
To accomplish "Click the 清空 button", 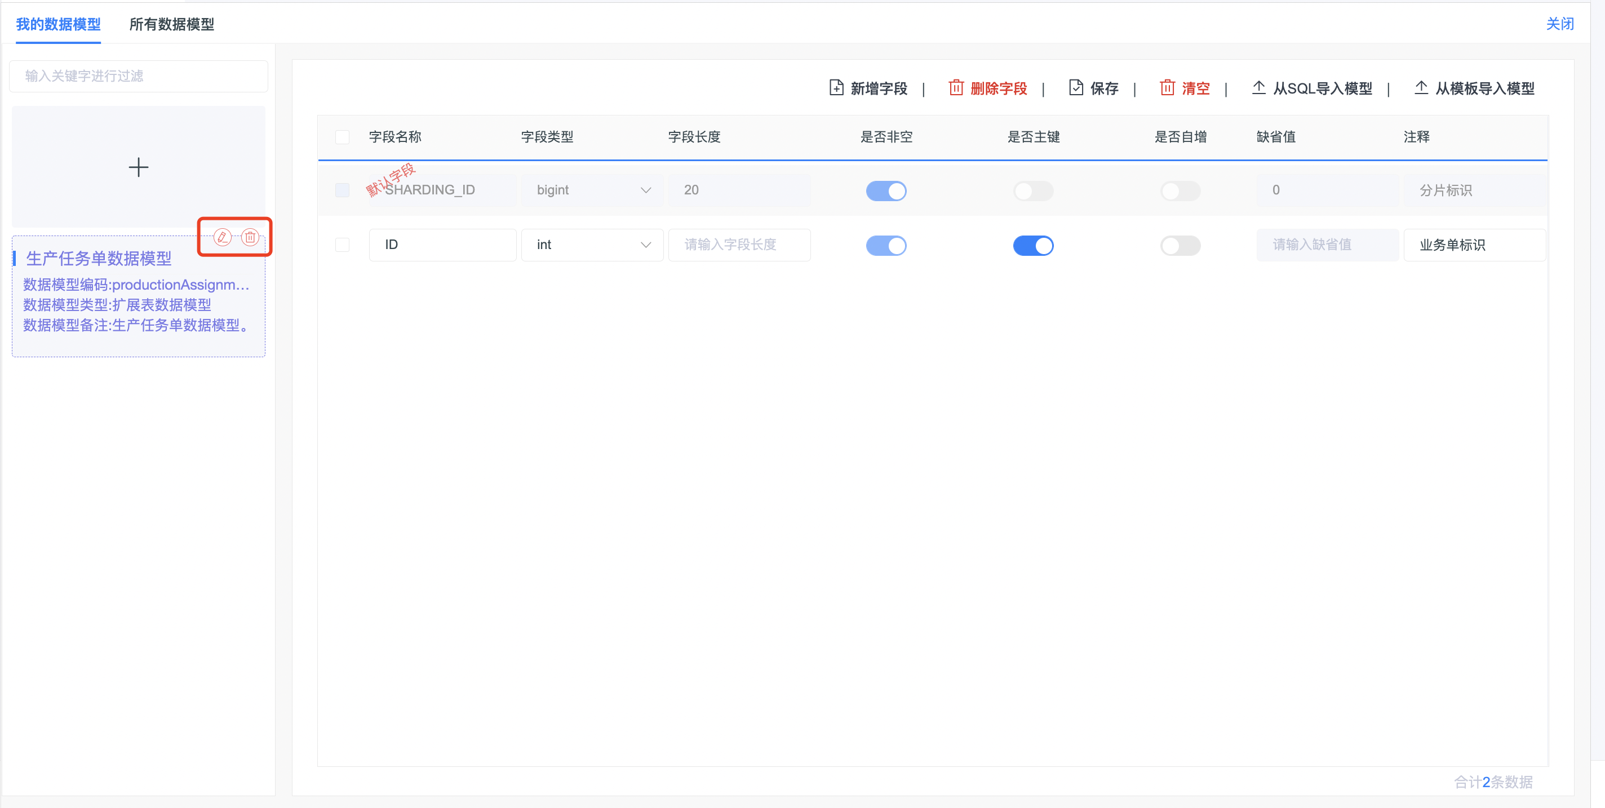I will (1185, 88).
